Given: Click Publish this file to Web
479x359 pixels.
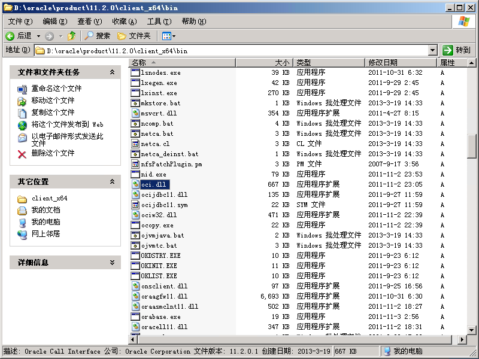Looking at the screenshot, I should pos(67,124).
